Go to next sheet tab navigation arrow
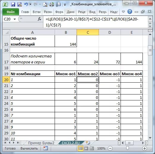Image resolution: width=155 pixels, height=154 pixels. pyautogui.click(x=14, y=143)
